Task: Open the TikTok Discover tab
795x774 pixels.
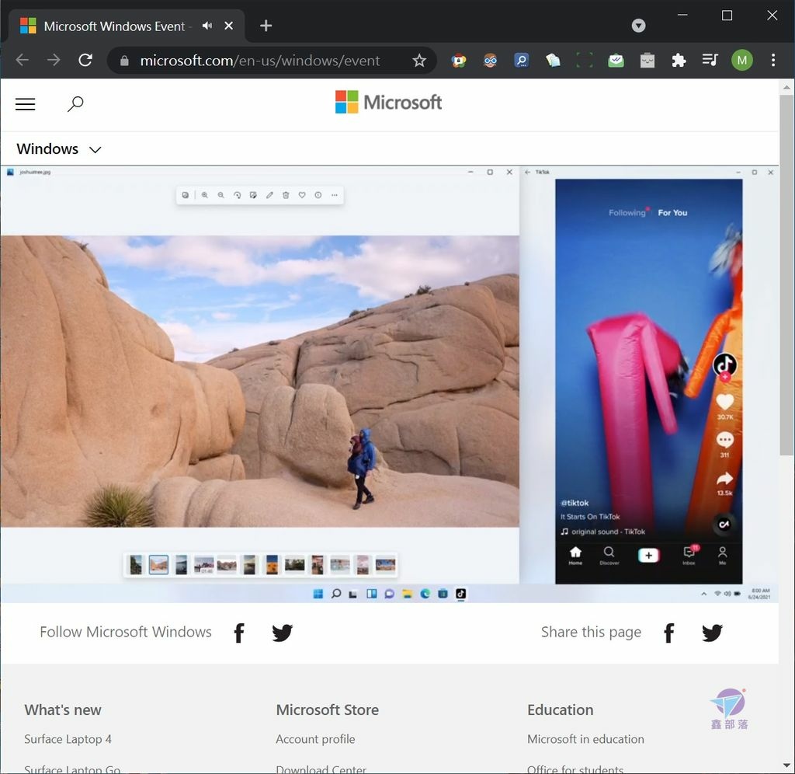Action: [609, 555]
